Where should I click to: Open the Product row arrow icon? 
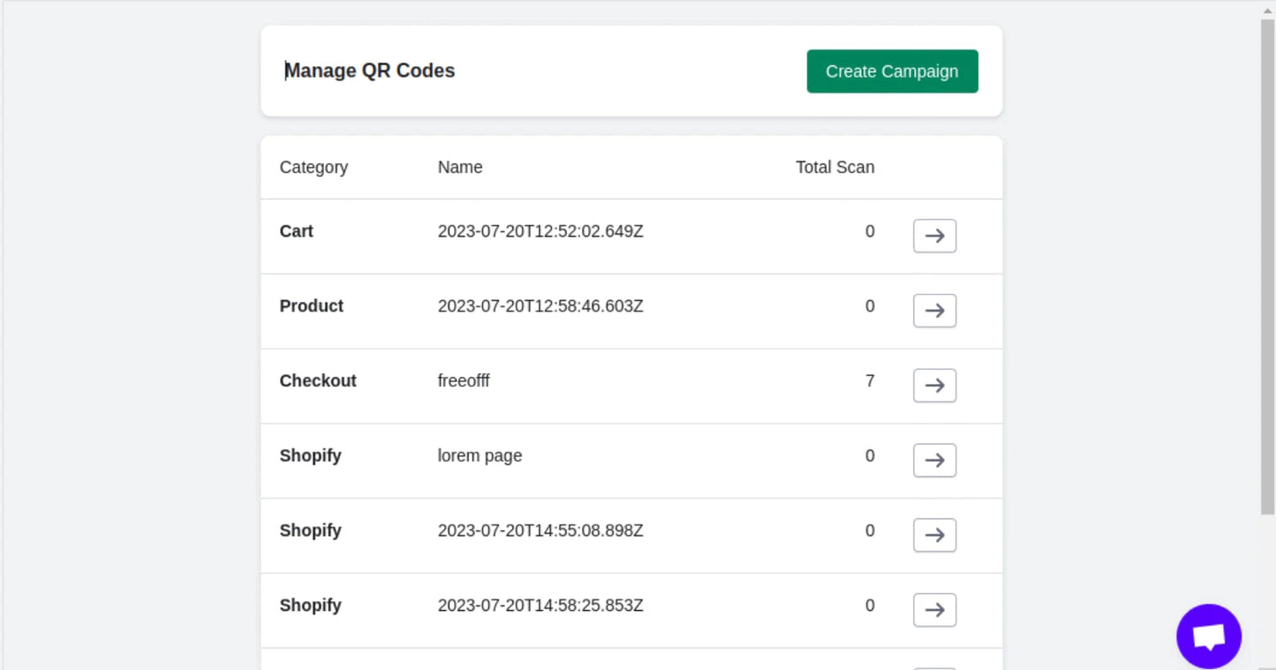click(x=934, y=311)
